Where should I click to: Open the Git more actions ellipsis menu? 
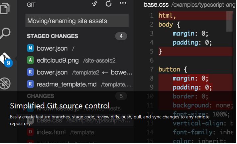(123, 3)
